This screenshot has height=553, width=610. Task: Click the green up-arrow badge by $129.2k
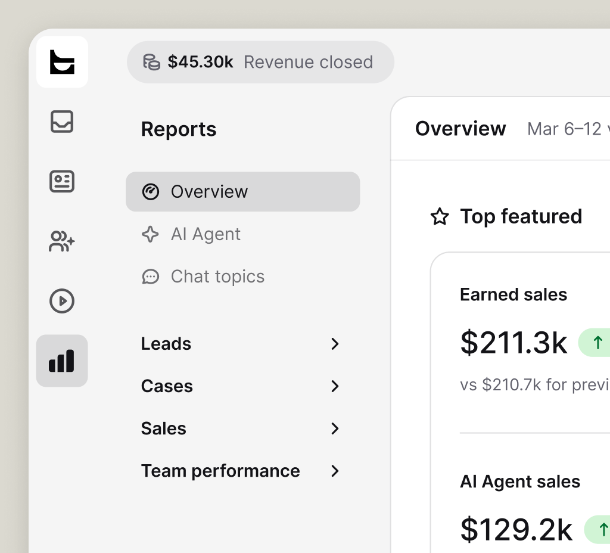tap(597, 530)
